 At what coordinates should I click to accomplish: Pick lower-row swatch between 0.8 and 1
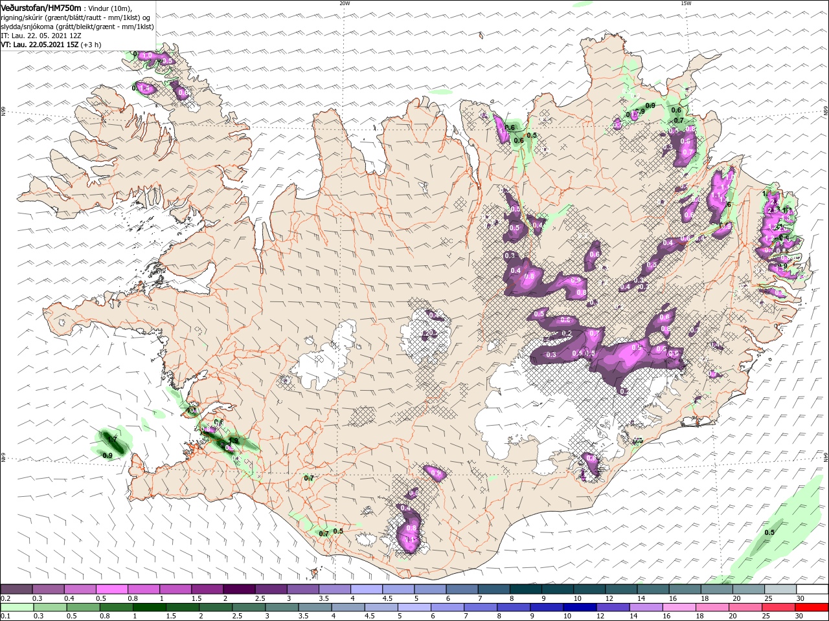click(116, 607)
